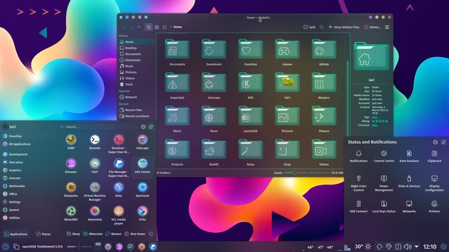Launch Spectacle screenshot tool
Viewport: 449px width, 252px height.
click(142, 189)
